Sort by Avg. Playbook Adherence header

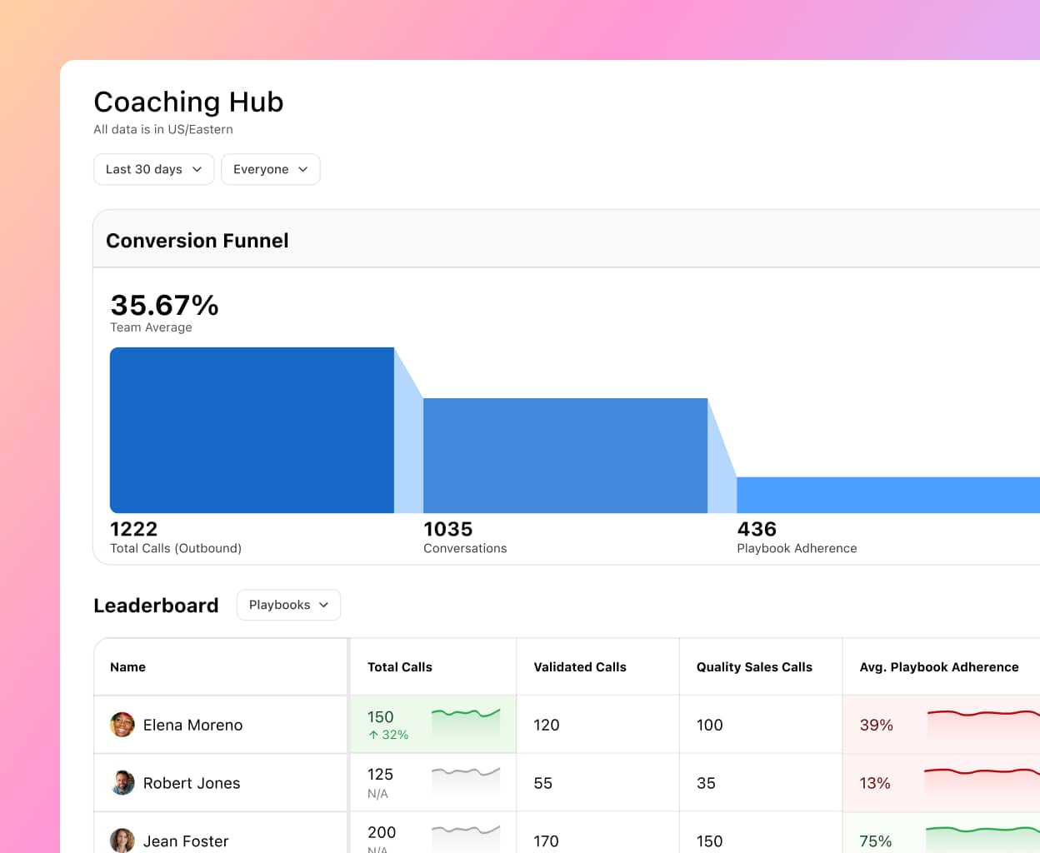click(939, 667)
